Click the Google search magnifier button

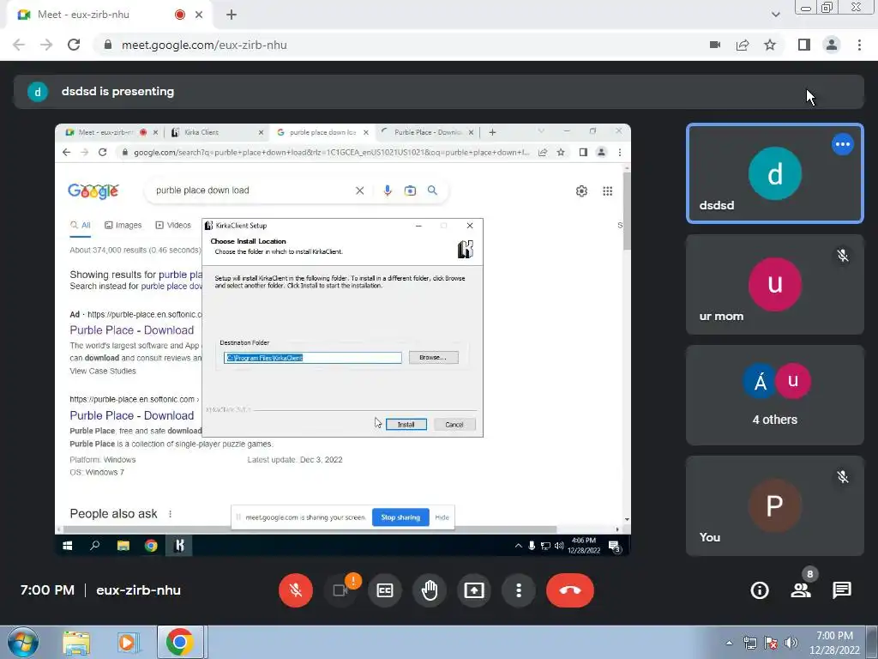click(432, 190)
